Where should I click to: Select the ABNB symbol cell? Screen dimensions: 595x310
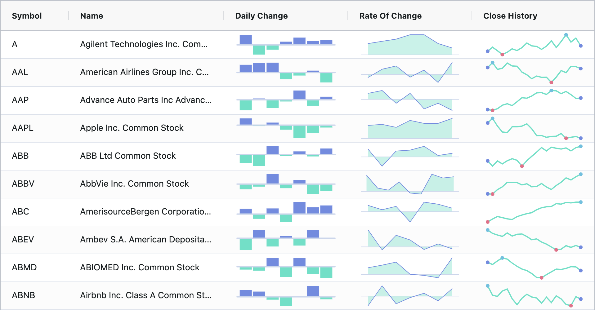(23, 295)
